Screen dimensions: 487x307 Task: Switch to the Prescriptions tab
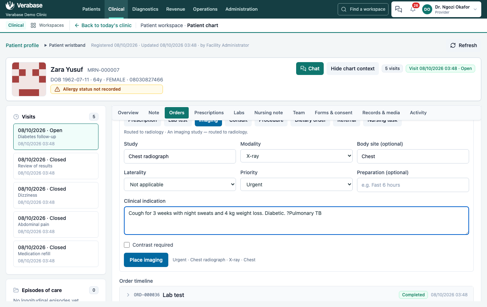pos(209,112)
